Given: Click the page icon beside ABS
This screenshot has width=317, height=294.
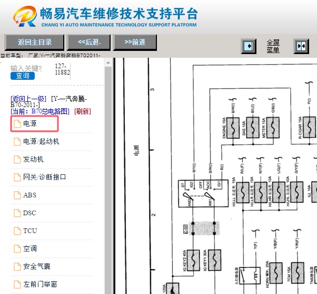Looking at the screenshot, I should point(17,195).
